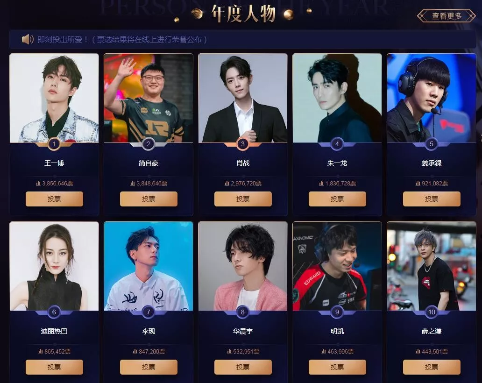Vote for 华晨宇
Image resolution: width=482 pixels, height=383 pixels.
(243, 367)
